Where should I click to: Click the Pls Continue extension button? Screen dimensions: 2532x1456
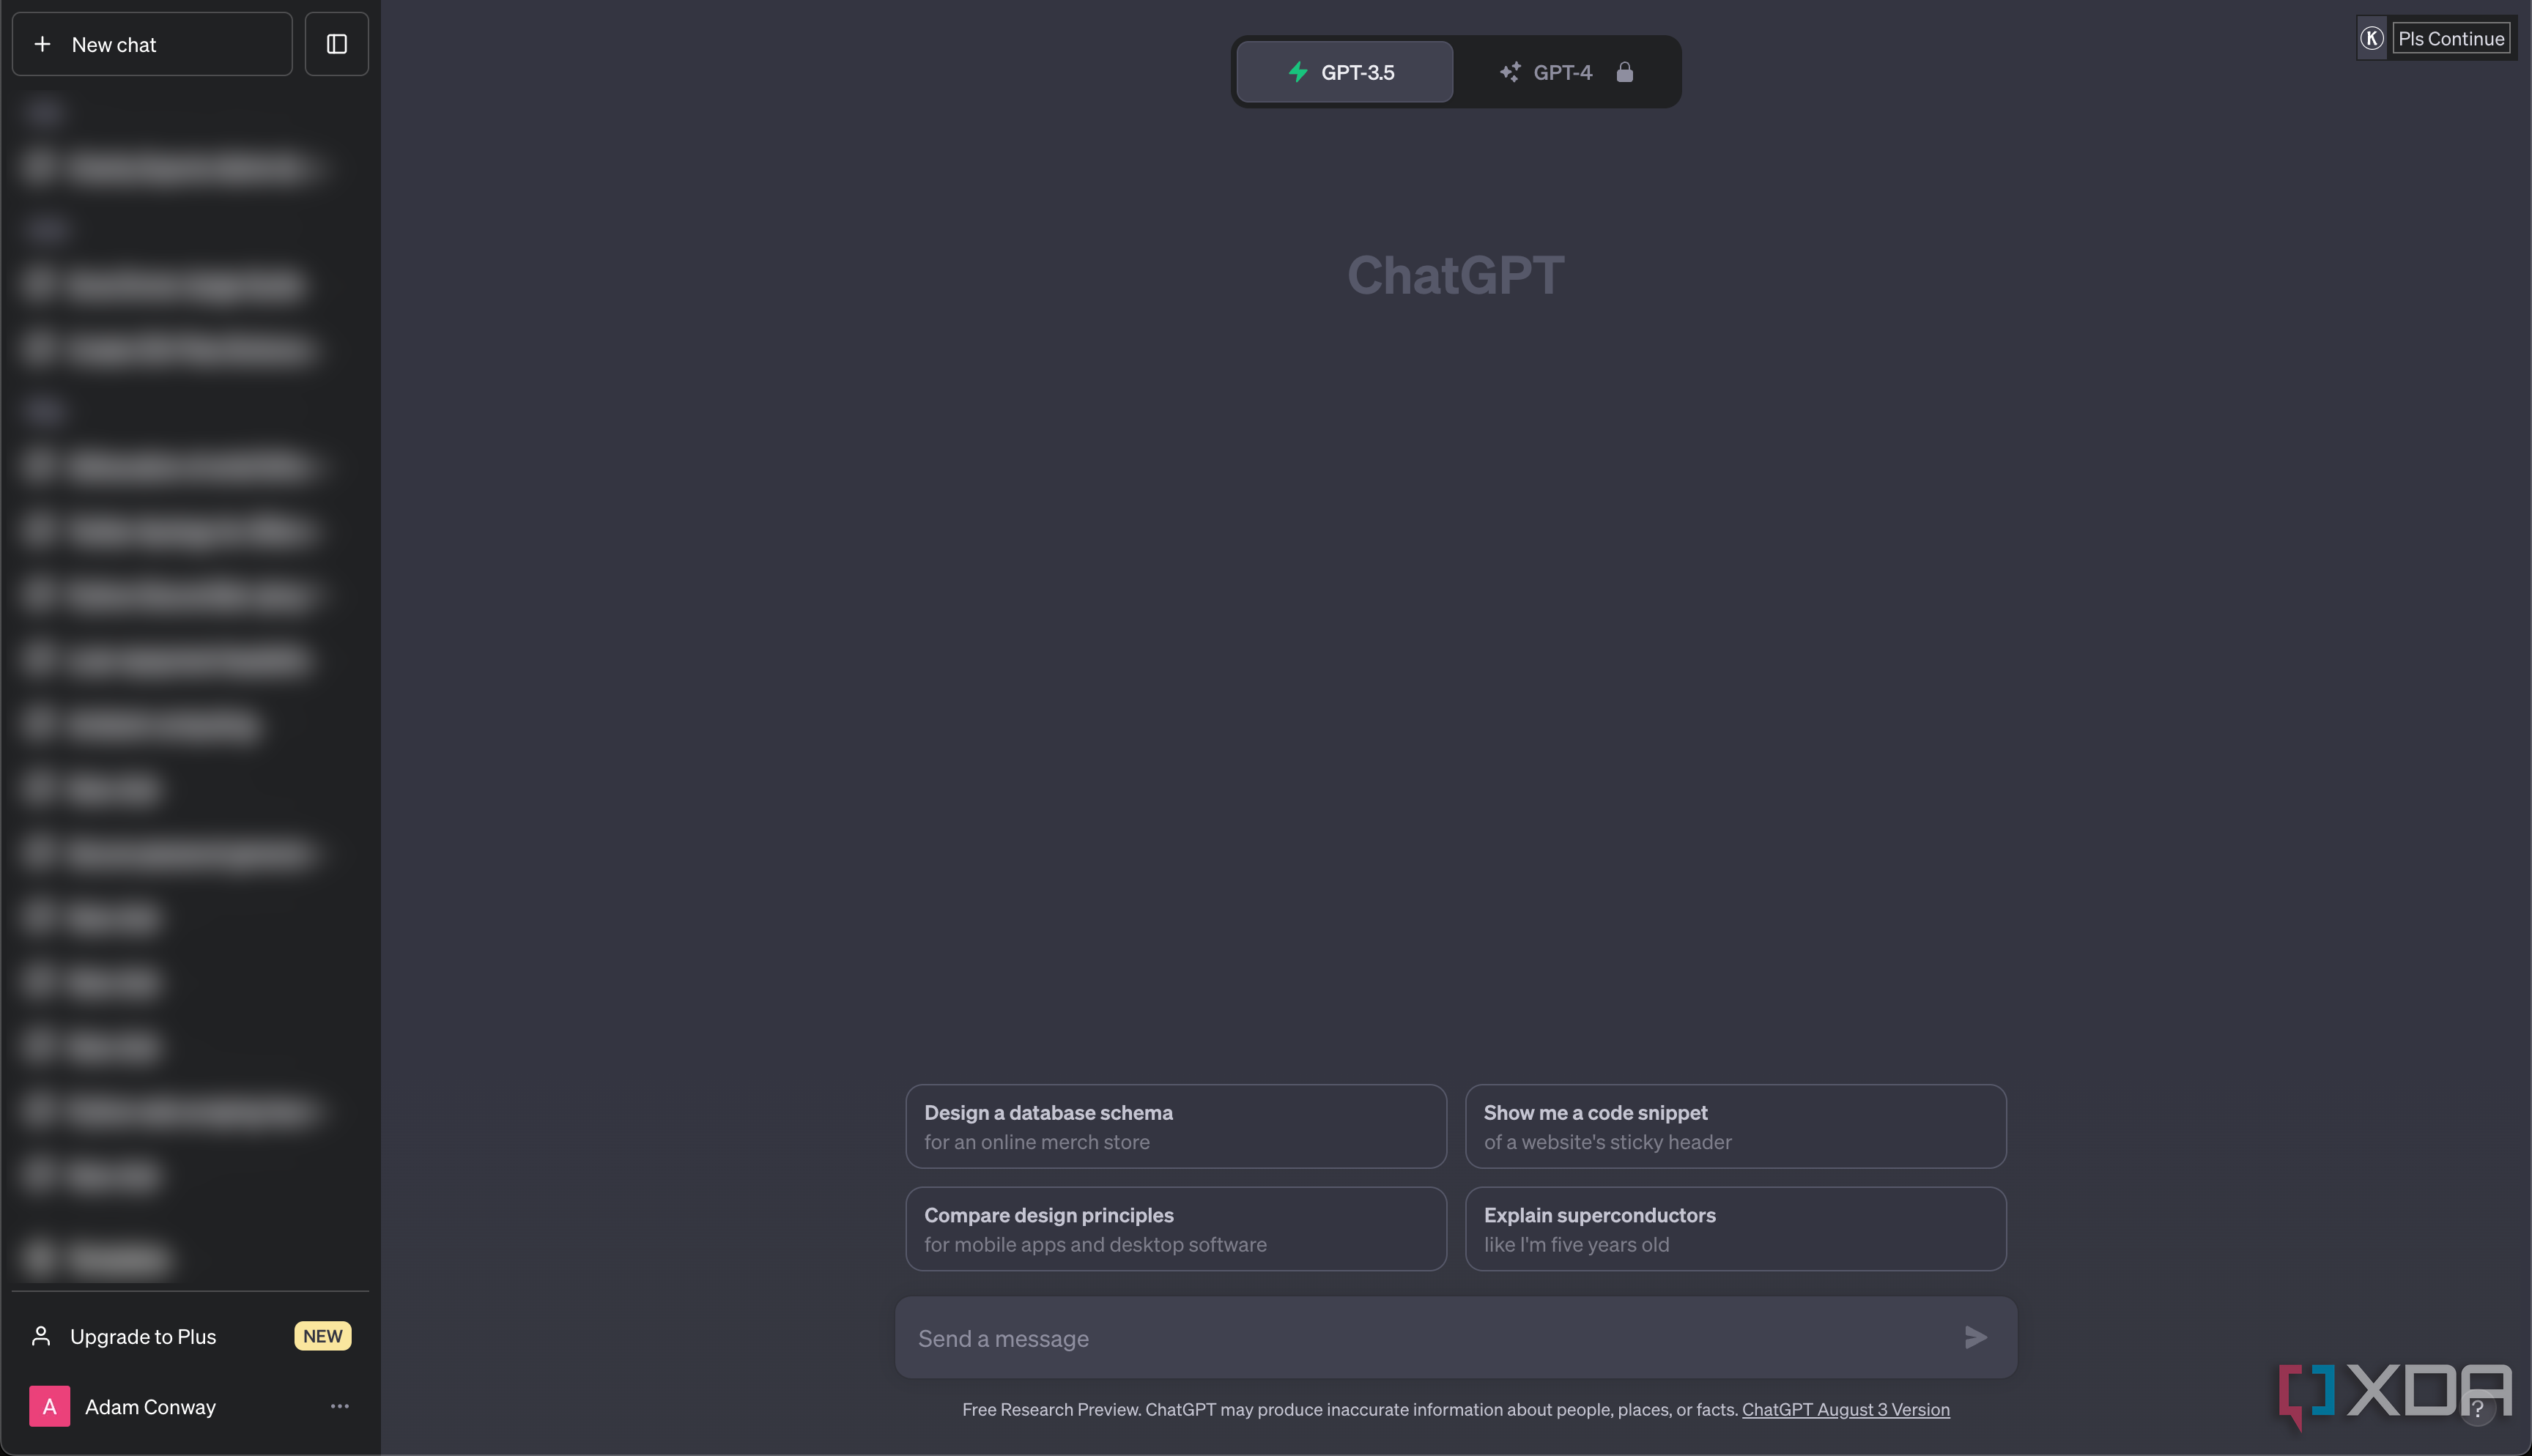pyautogui.click(x=2451, y=38)
